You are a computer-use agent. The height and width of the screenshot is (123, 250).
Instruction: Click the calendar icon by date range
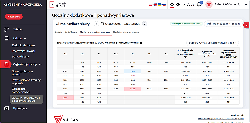click(102, 24)
